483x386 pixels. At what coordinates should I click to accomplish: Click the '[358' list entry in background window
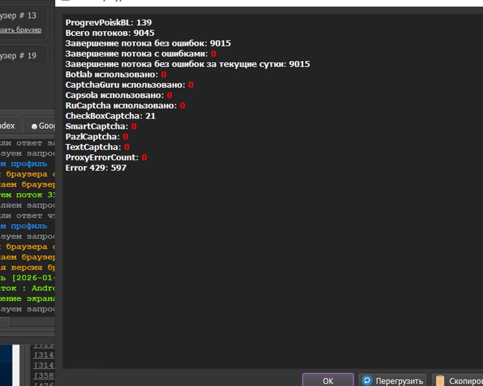coord(44,375)
